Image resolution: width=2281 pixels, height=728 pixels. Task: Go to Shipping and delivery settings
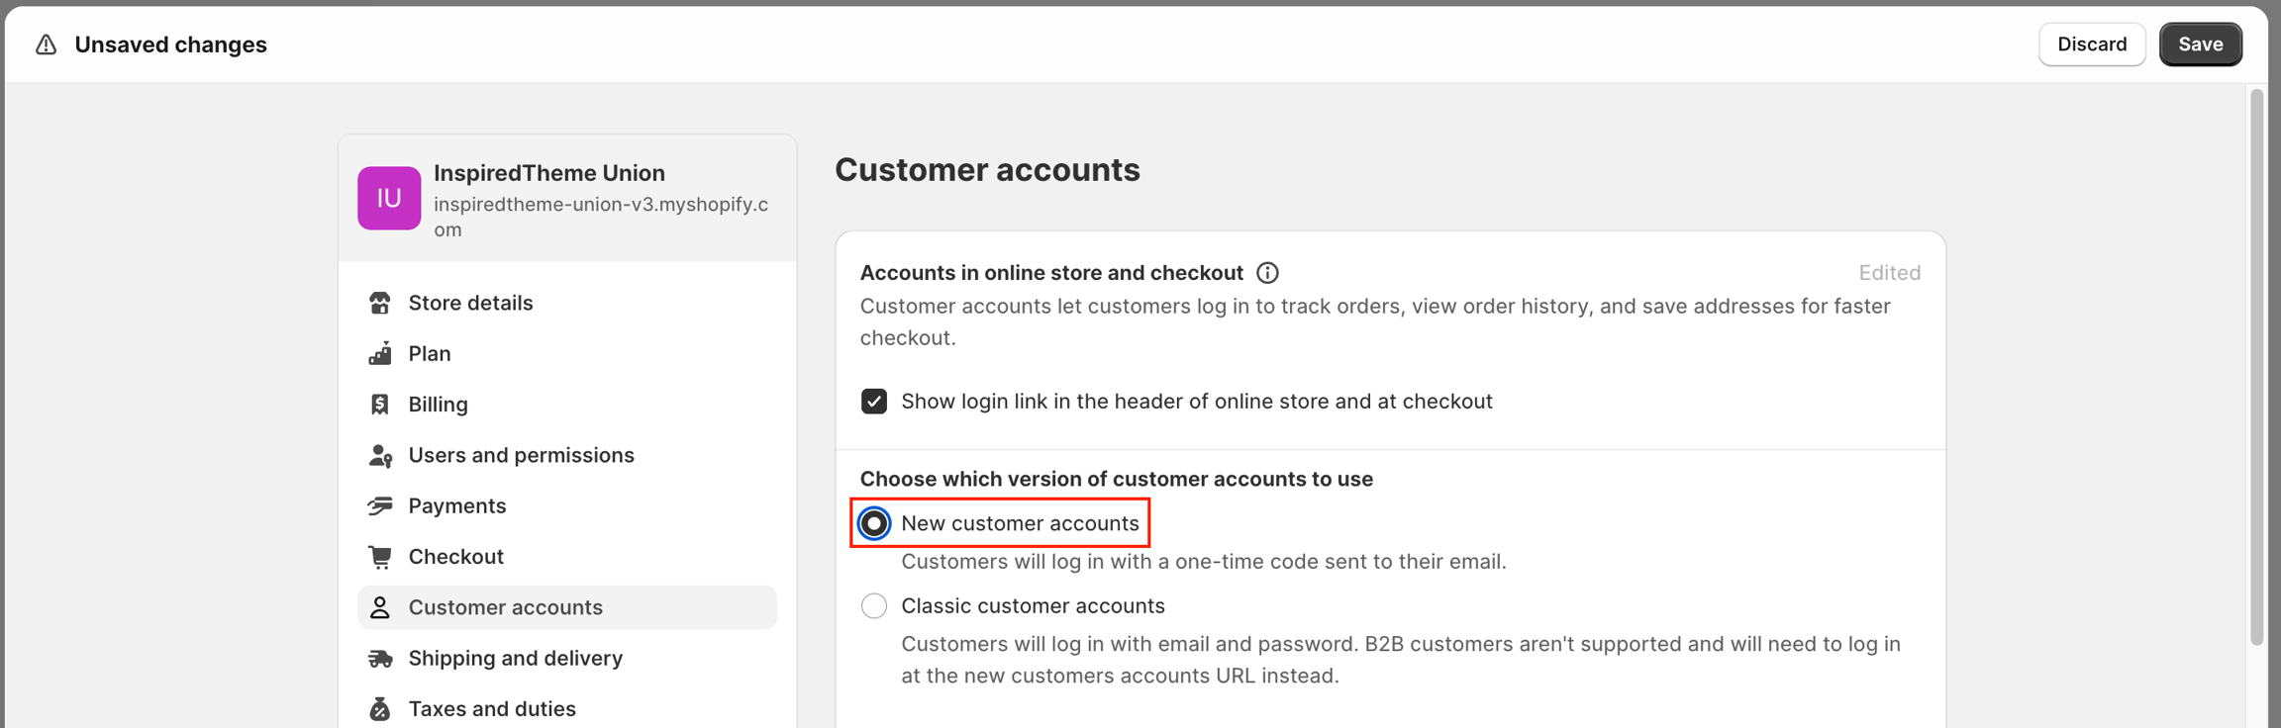click(x=515, y=659)
